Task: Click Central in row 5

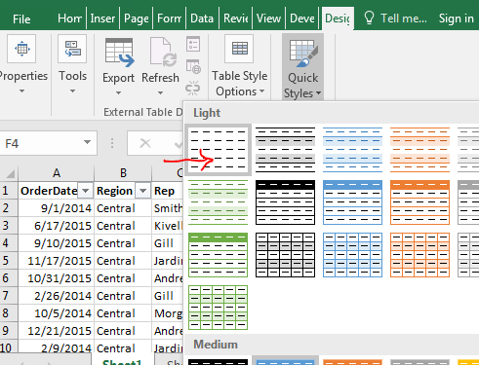Action: [x=123, y=261]
